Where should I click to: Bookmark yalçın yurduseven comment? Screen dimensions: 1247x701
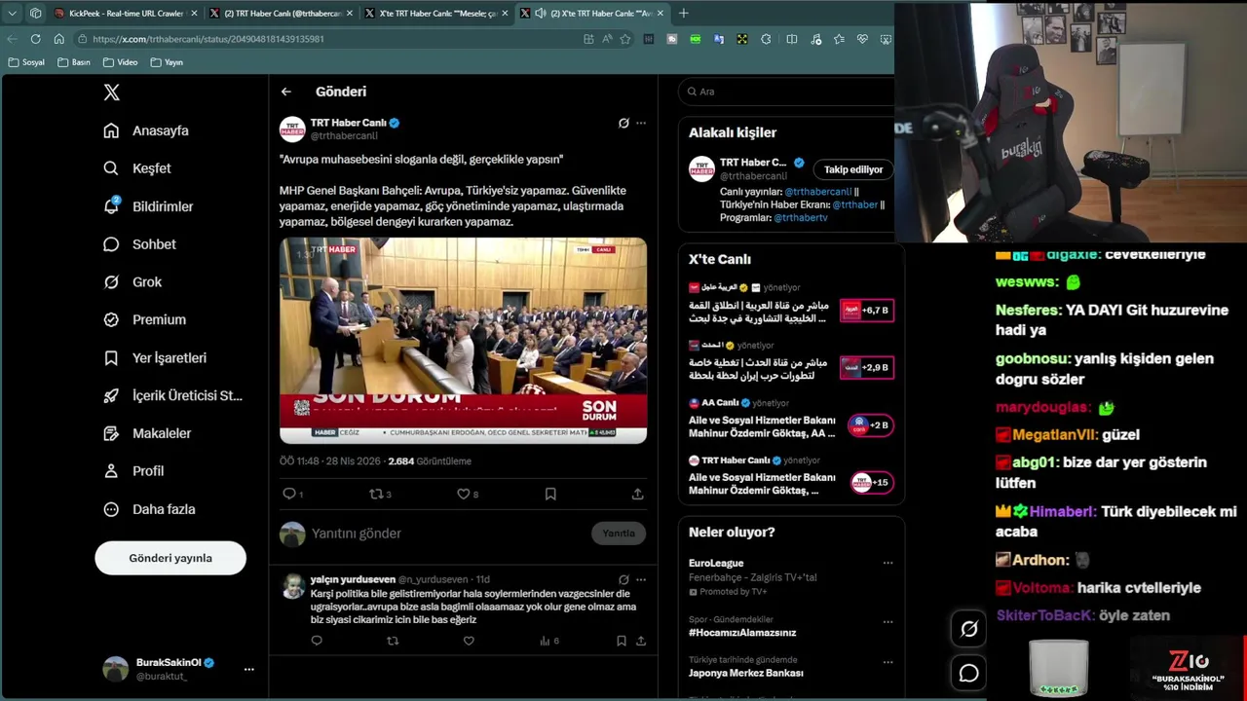(x=622, y=641)
